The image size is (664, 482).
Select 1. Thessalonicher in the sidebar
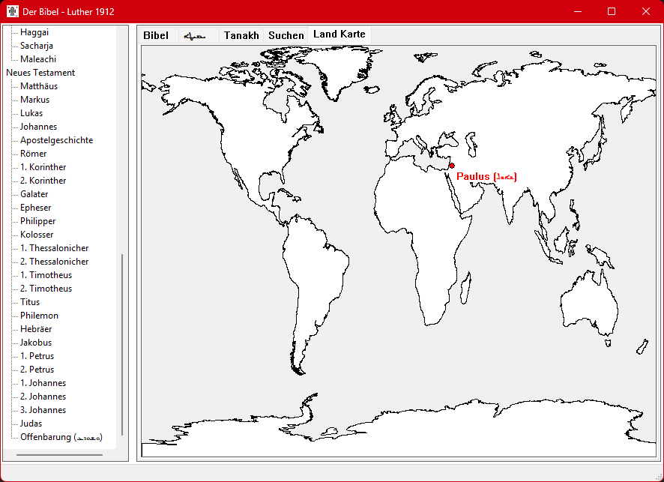[54, 248]
